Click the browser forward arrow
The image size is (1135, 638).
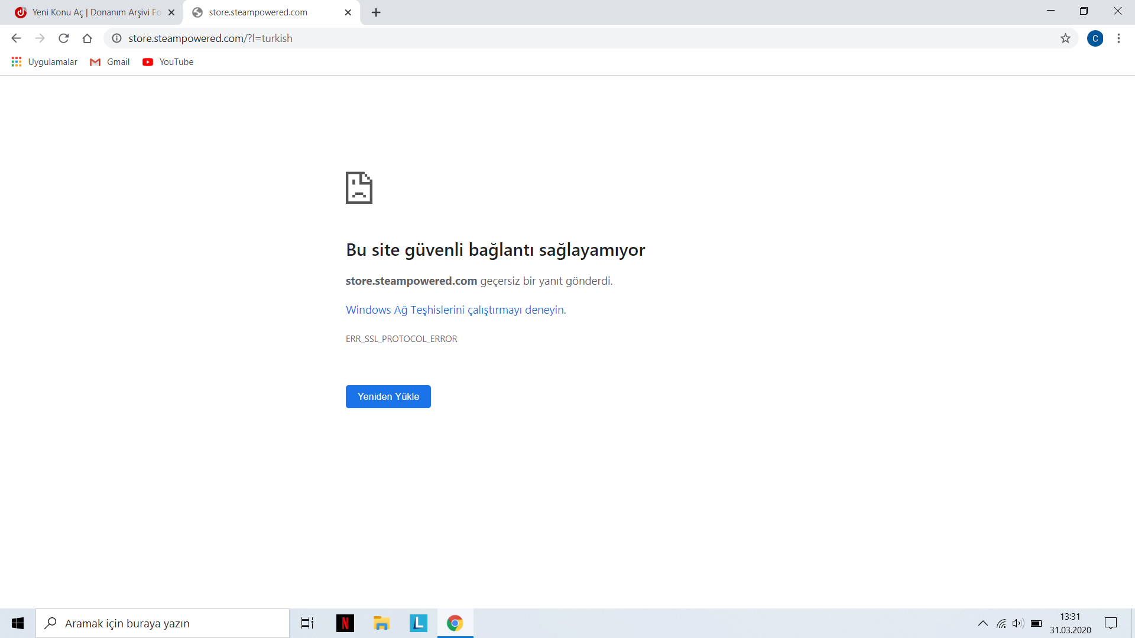click(40, 38)
